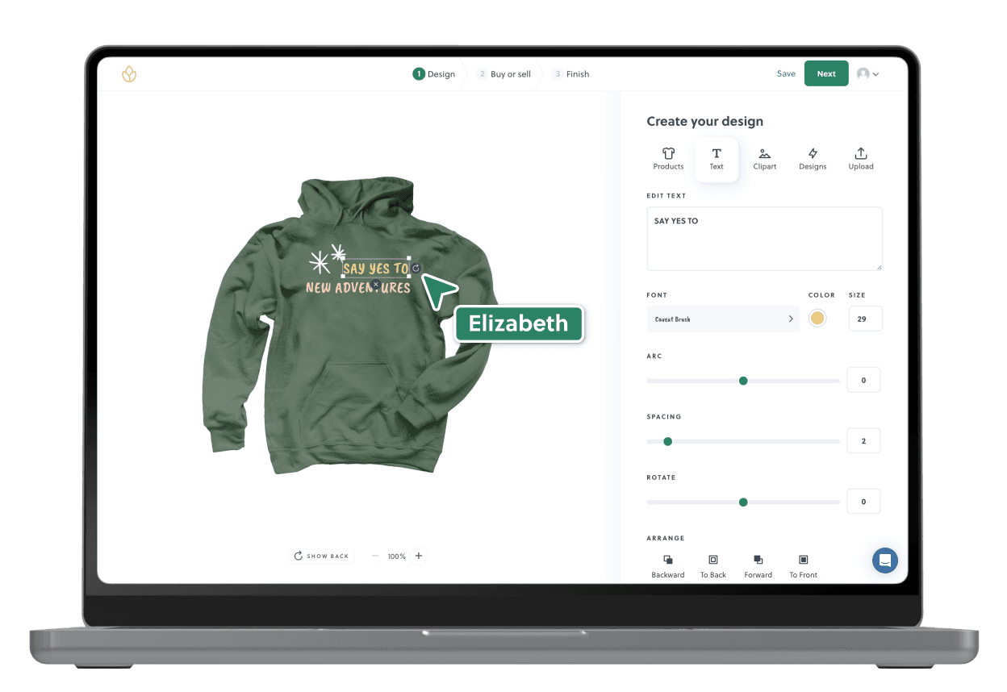Click Show Back to flip the hoodie
This screenshot has width=1007, height=692.
tap(321, 556)
